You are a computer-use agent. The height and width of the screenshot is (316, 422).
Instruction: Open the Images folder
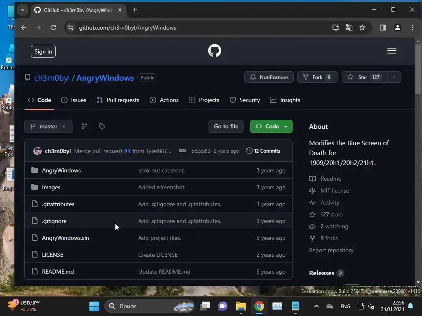[51, 187]
